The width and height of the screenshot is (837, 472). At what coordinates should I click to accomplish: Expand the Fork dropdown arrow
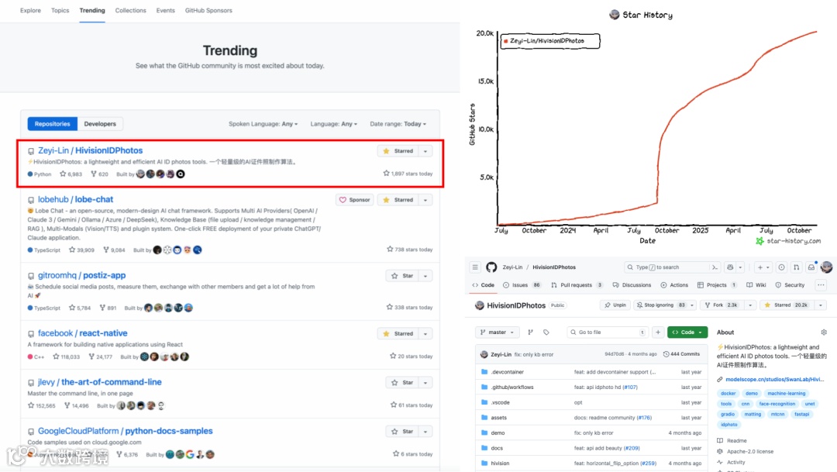click(750, 305)
